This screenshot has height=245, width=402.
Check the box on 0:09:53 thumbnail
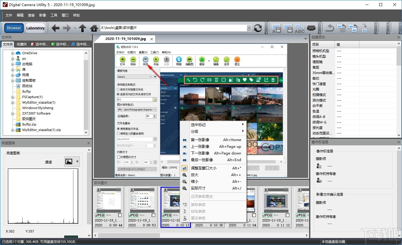click(x=153, y=215)
